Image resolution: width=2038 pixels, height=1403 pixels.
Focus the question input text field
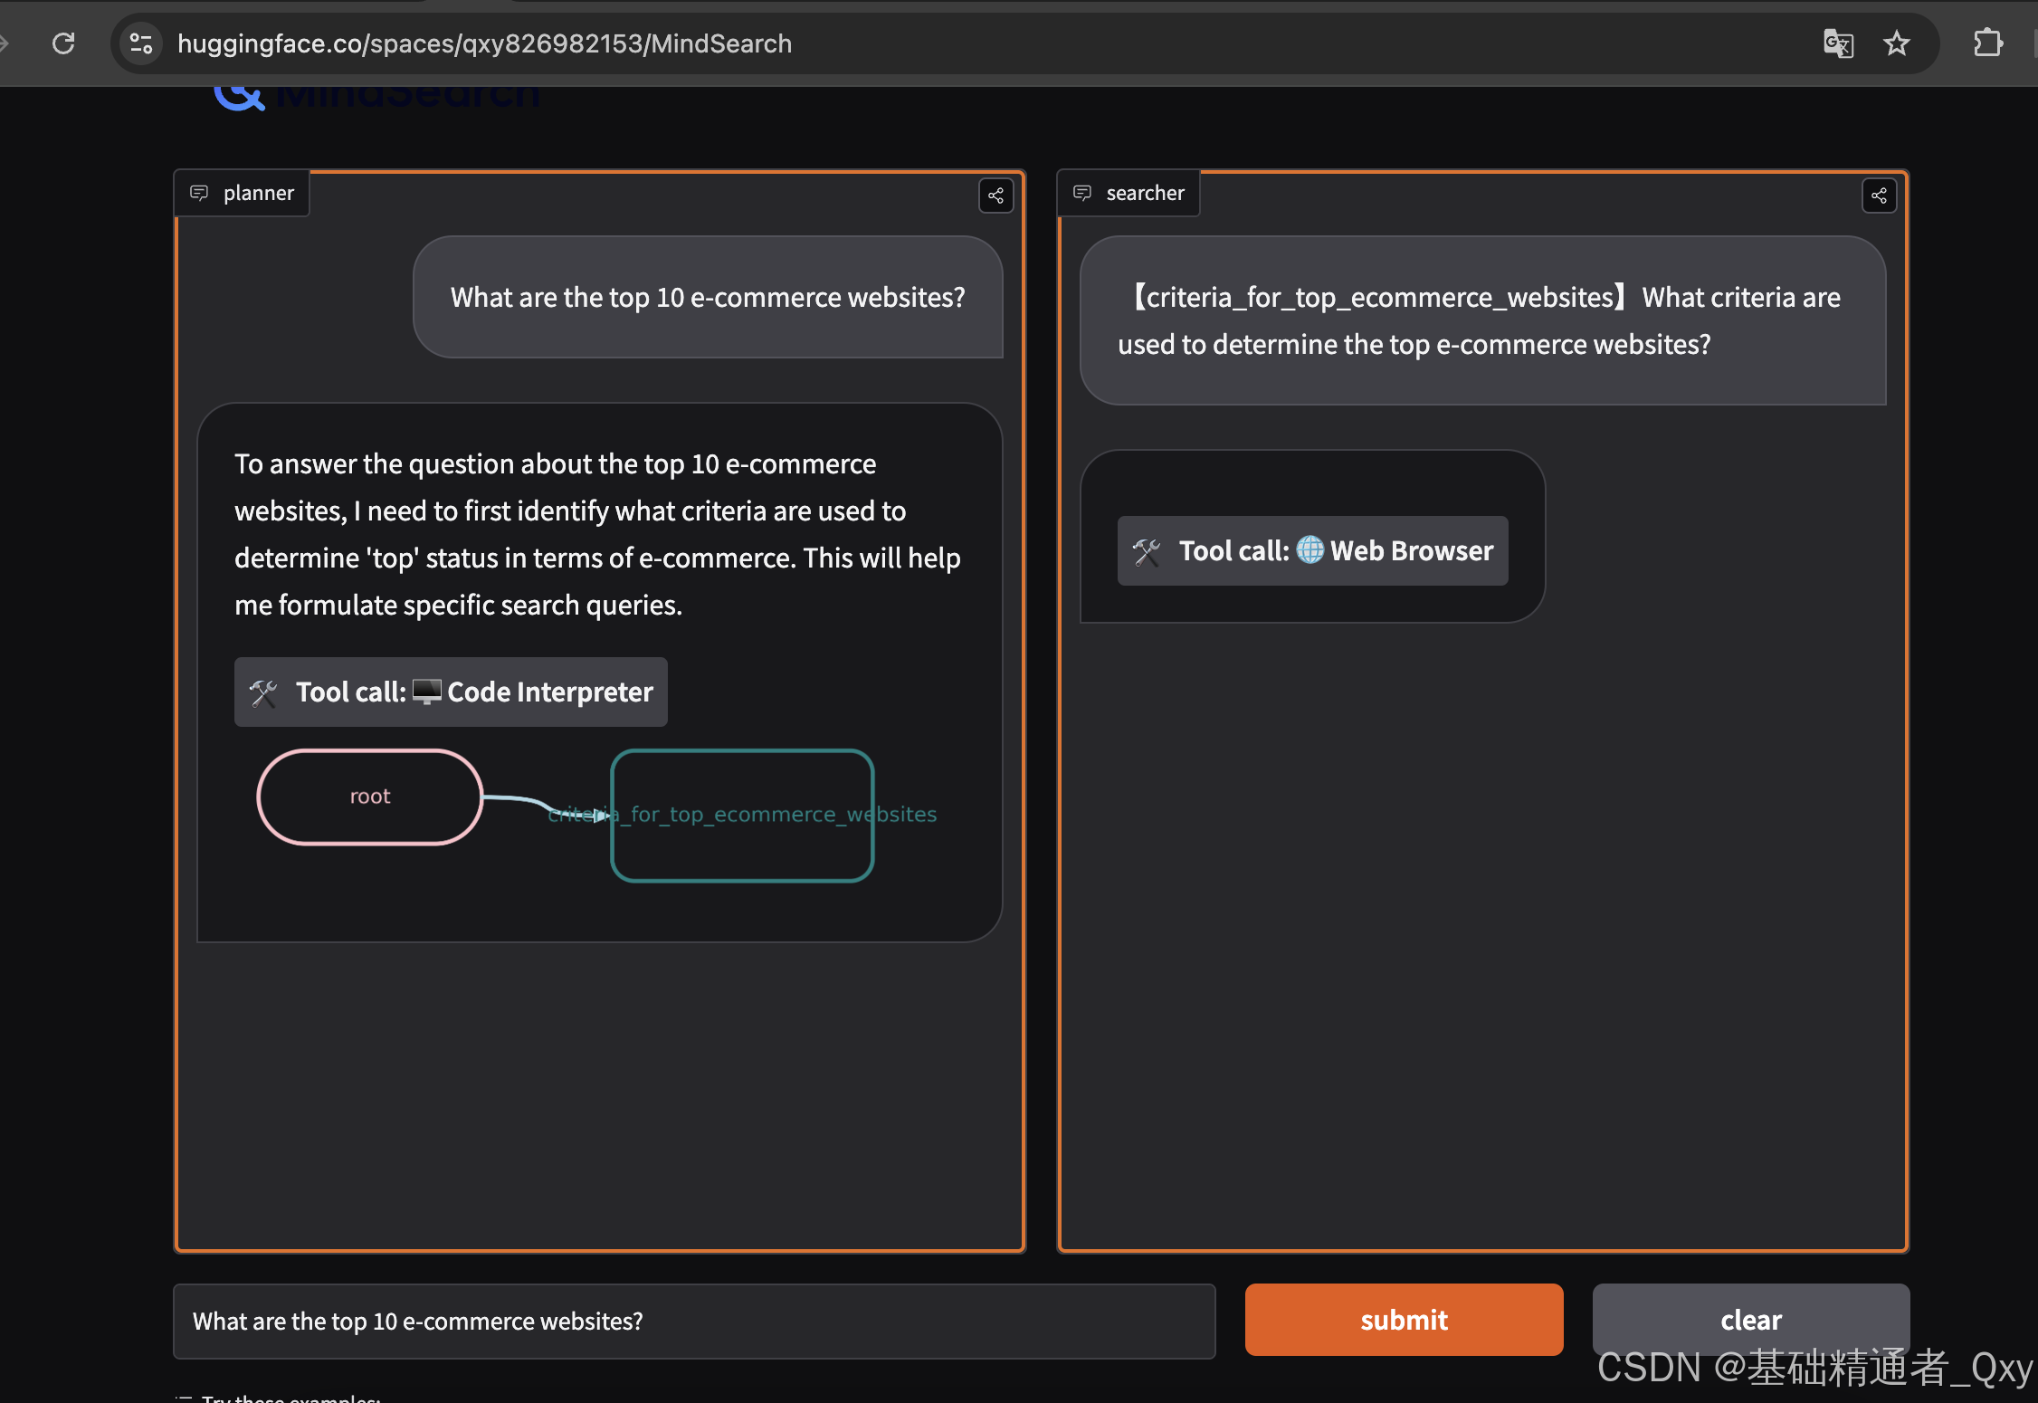coord(693,1322)
